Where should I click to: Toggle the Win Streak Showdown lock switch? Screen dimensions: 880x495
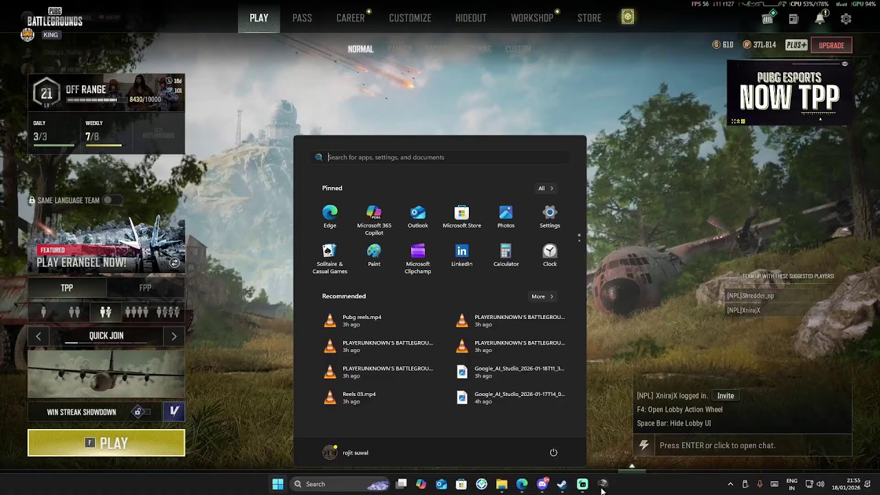(141, 412)
